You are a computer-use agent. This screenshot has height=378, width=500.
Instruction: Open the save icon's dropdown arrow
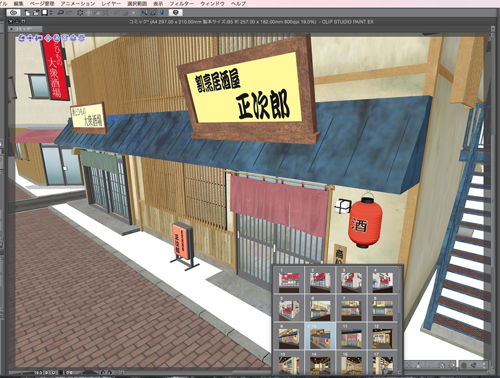[50, 14]
